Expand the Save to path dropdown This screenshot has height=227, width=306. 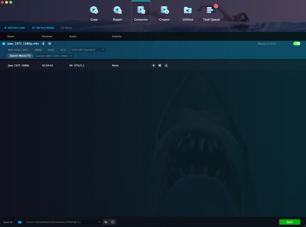tap(99, 222)
